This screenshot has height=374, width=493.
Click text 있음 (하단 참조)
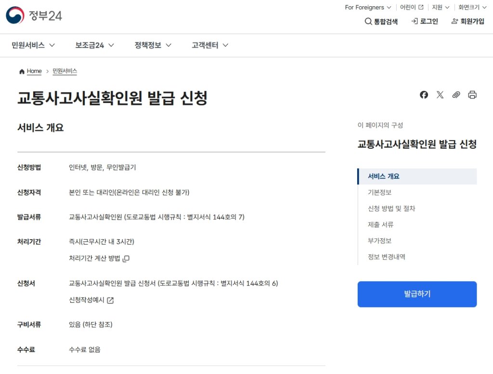click(91, 324)
